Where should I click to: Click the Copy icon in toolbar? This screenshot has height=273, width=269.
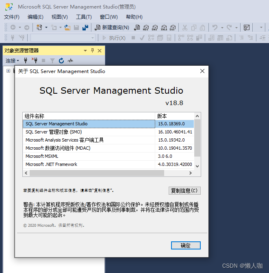(x=194, y=28)
